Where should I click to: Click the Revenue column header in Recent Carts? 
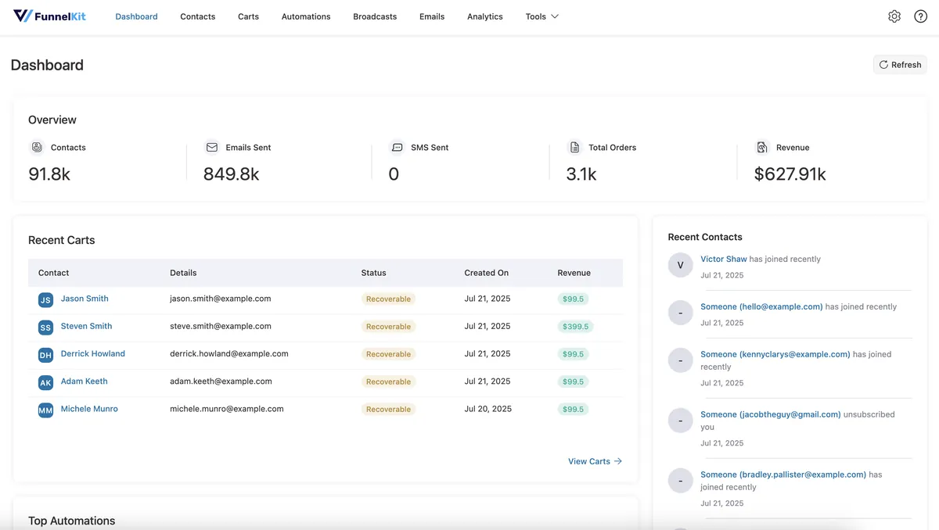point(574,273)
